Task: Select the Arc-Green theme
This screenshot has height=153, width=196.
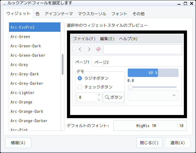Action: [x=35, y=37]
